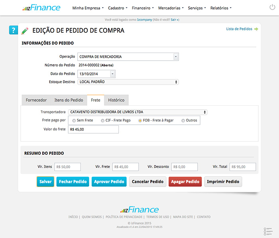Click the power logout icon
This screenshot has width=279, height=238.
tap(272, 8)
